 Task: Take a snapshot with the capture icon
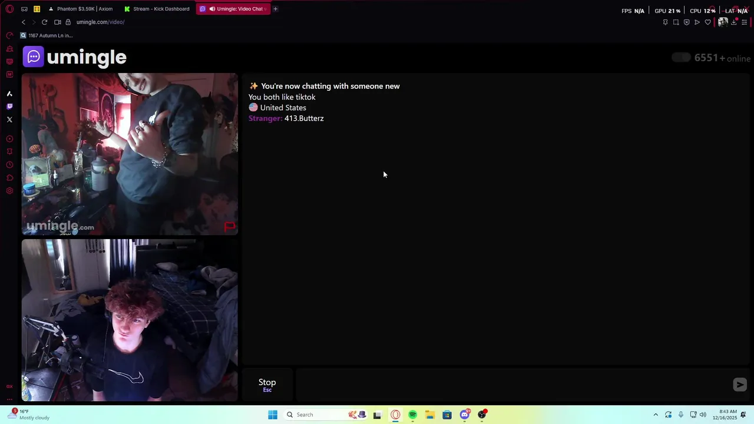(x=676, y=22)
